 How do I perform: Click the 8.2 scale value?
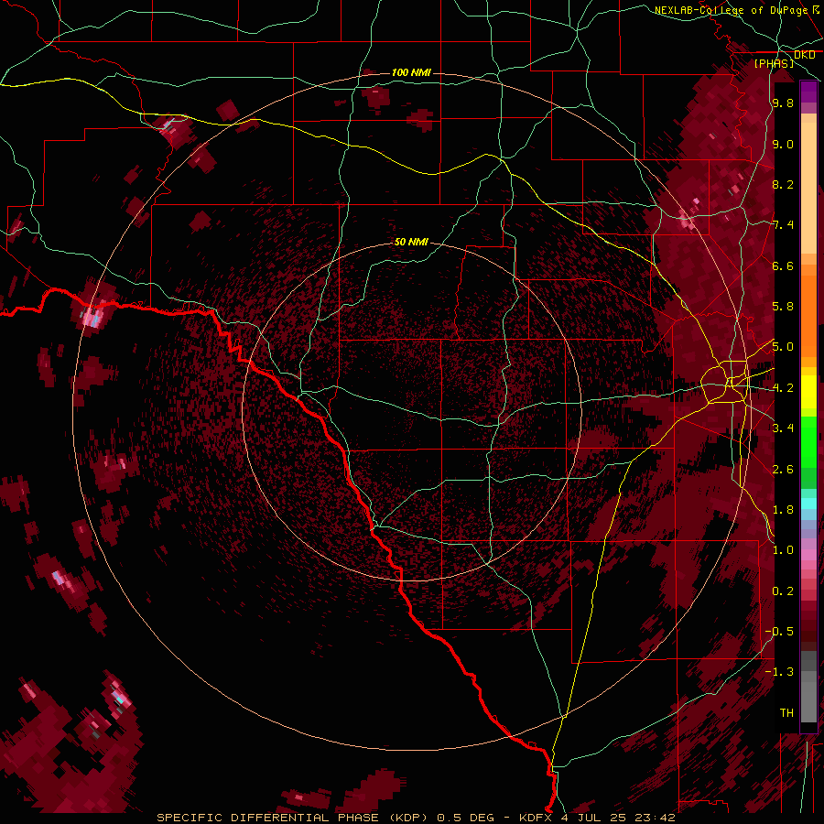click(783, 184)
